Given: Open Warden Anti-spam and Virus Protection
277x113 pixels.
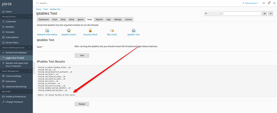Looking at the screenshot, I should point(16,64).
